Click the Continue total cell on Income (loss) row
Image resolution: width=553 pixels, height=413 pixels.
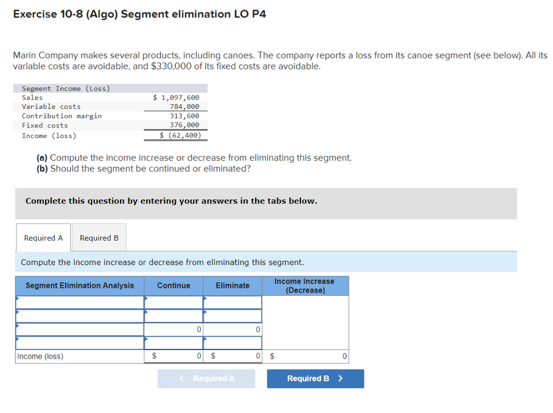(174, 356)
